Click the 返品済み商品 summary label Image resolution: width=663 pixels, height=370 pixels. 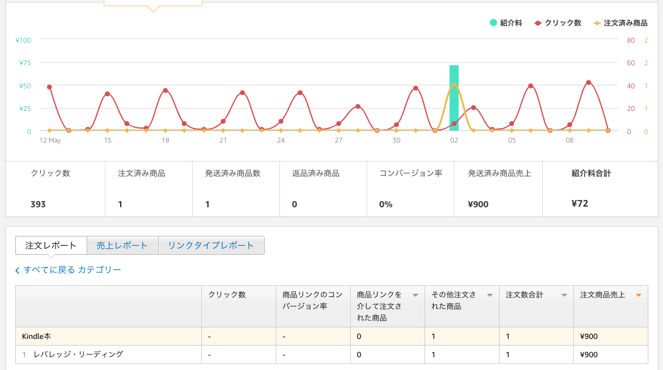point(316,173)
